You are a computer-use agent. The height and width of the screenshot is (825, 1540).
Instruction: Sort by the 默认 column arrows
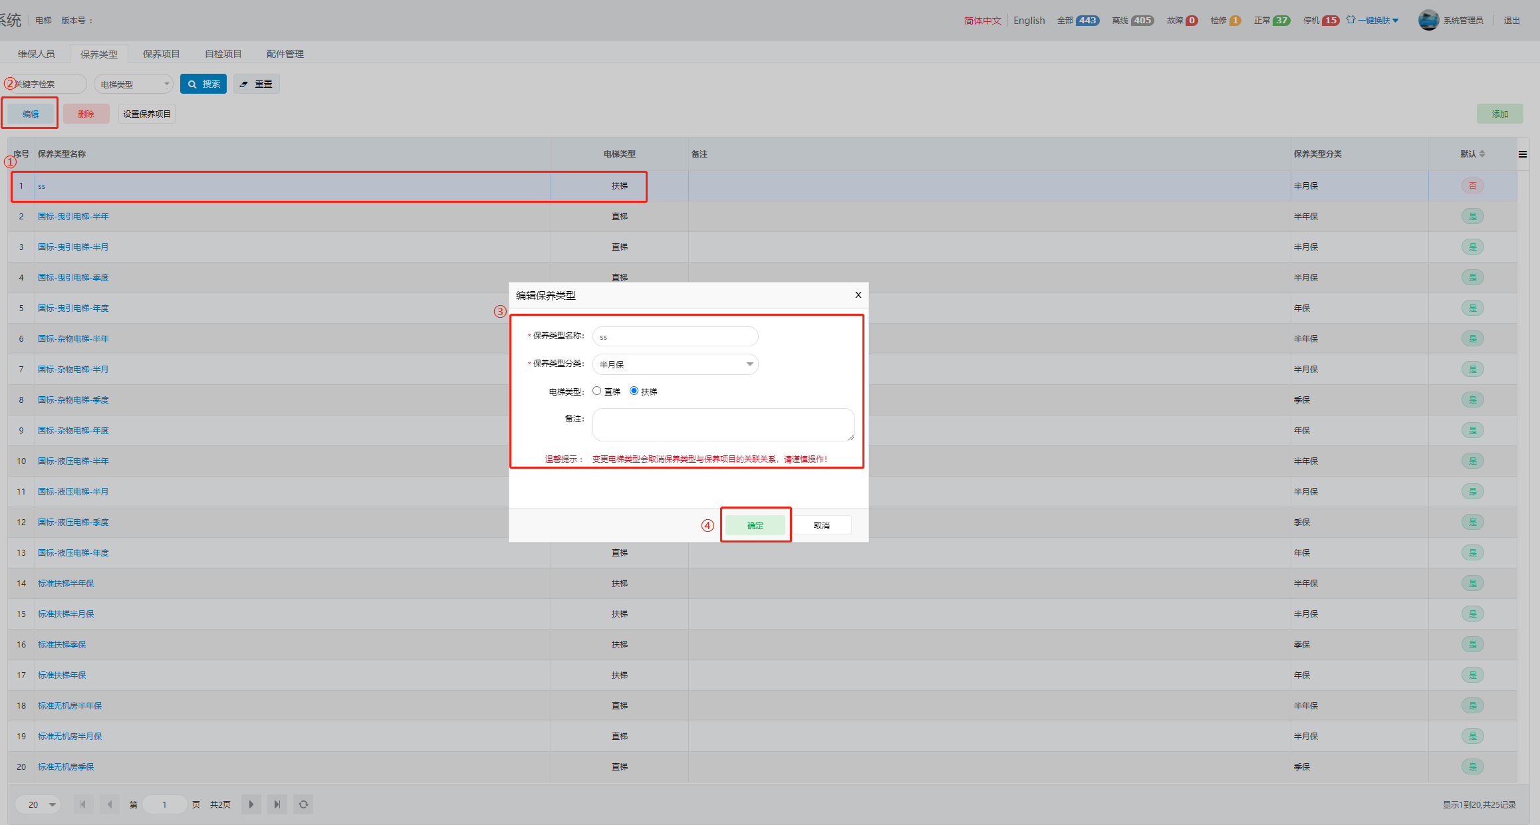(1482, 154)
